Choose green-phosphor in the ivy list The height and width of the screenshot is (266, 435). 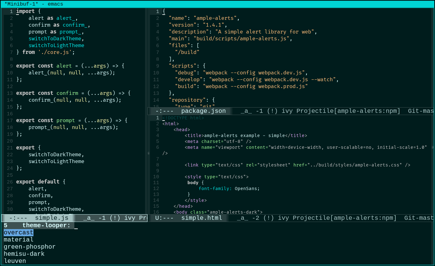(30, 247)
